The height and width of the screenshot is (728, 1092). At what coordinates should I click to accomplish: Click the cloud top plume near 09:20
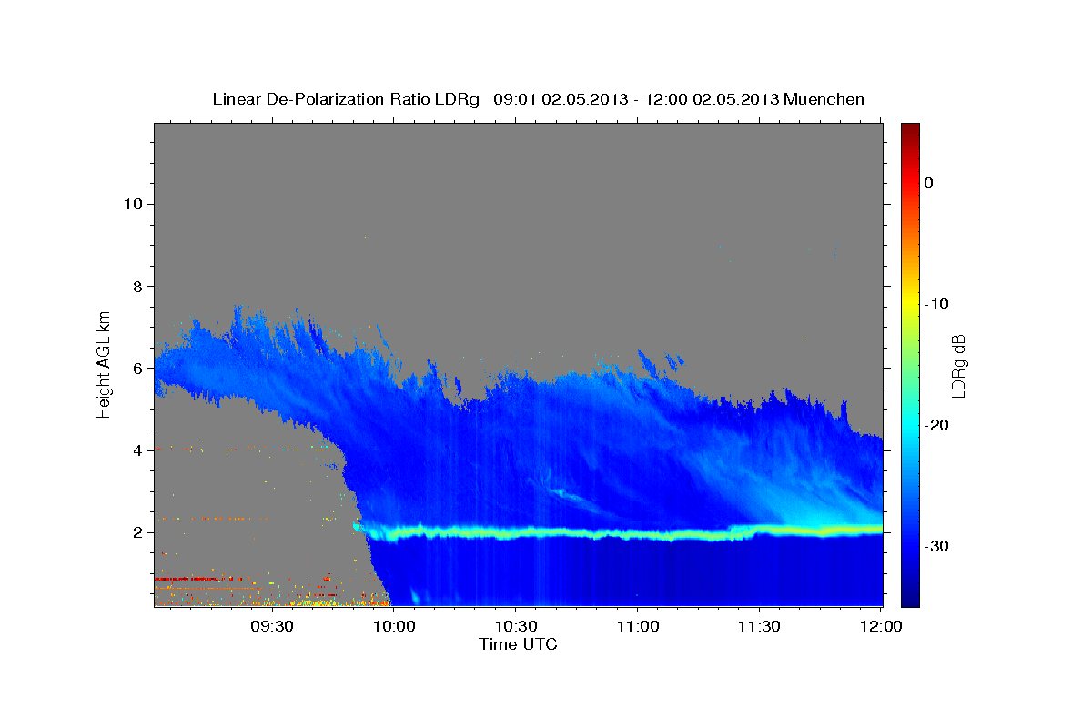click(x=238, y=323)
